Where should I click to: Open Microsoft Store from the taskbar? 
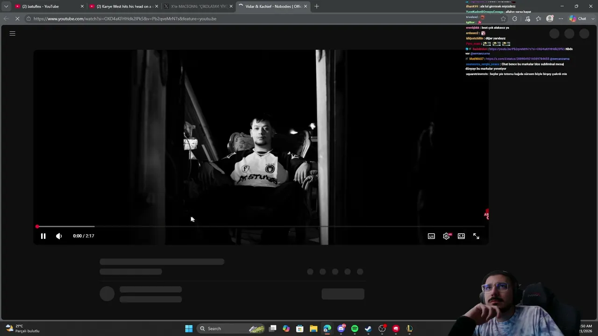coord(300,329)
